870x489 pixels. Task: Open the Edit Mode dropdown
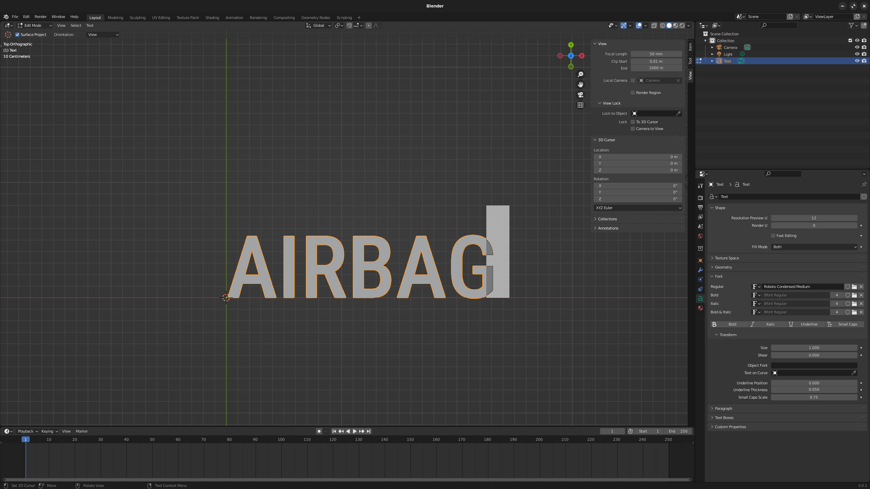coord(35,25)
